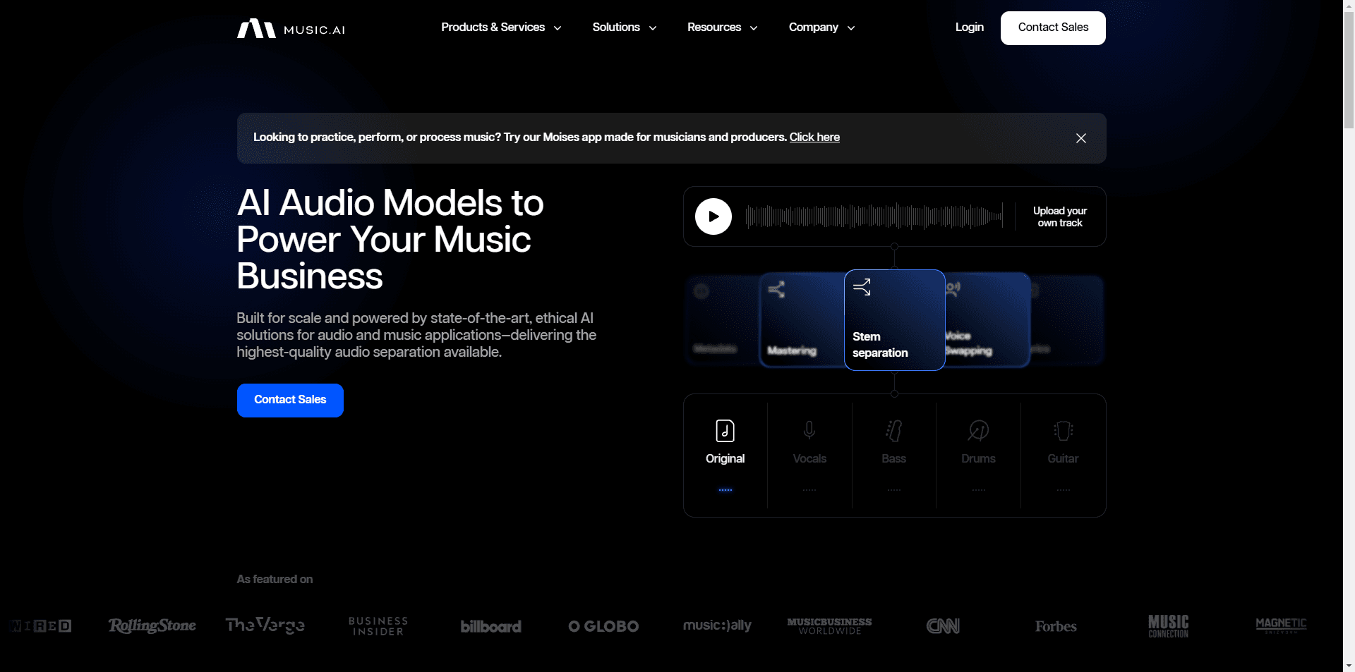This screenshot has height=672, width=1355.
Task: Follow the Click here Moises link
Action: click(814, 138)
